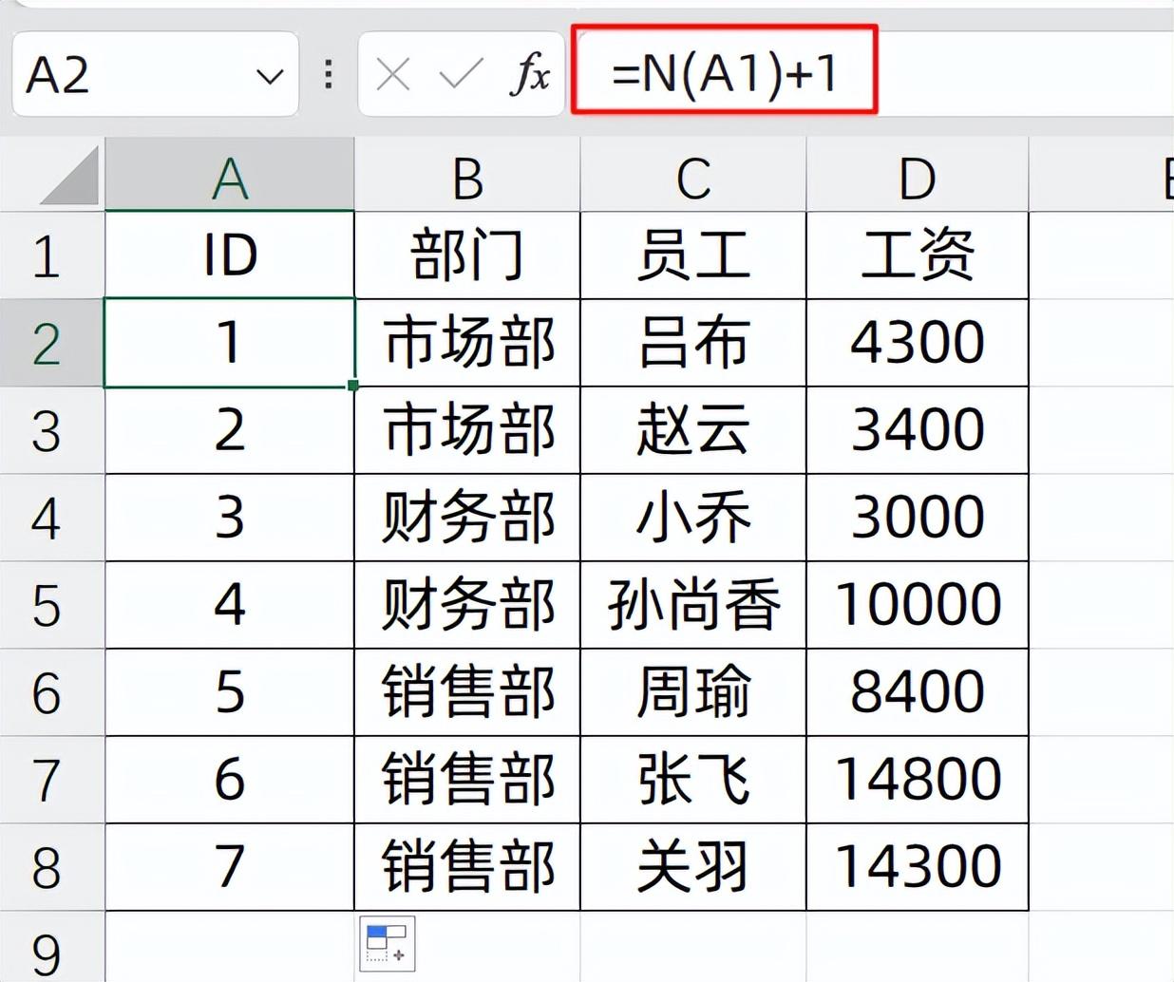The width and height of the screenshot is (1174, 982).
Task: Click the salary cell 4300
Action: pos(918,343)
